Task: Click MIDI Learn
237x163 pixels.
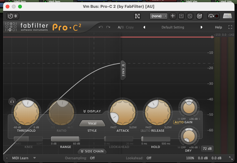Action: (20, 158)
